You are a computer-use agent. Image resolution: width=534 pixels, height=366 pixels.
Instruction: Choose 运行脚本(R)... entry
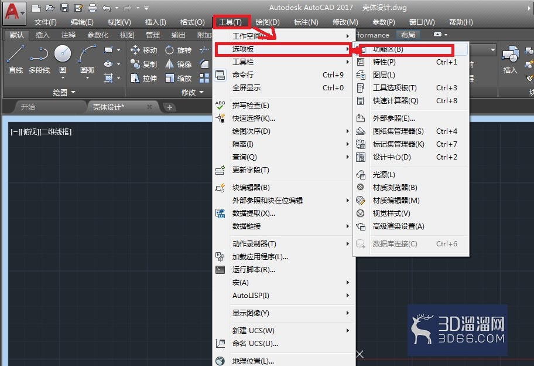click(283, 270)
